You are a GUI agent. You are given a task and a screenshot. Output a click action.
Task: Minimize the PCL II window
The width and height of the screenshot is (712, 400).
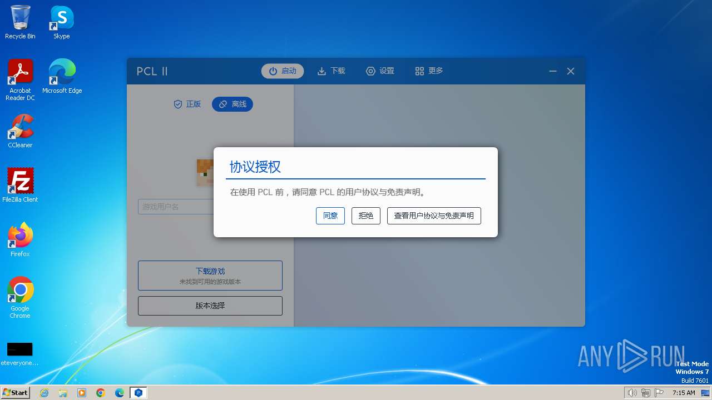click(x=553, y=71)
